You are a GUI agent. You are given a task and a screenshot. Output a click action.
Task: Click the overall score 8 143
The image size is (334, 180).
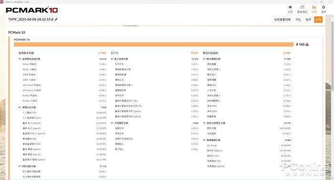[x=300, y=44]
